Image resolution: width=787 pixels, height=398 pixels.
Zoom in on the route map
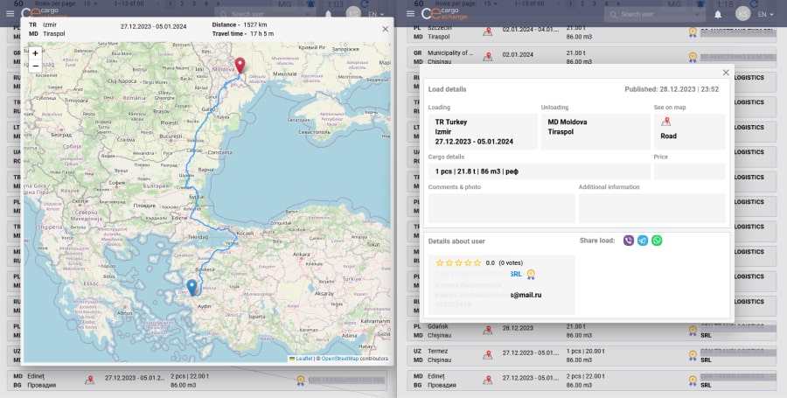(x=35, y=53)
